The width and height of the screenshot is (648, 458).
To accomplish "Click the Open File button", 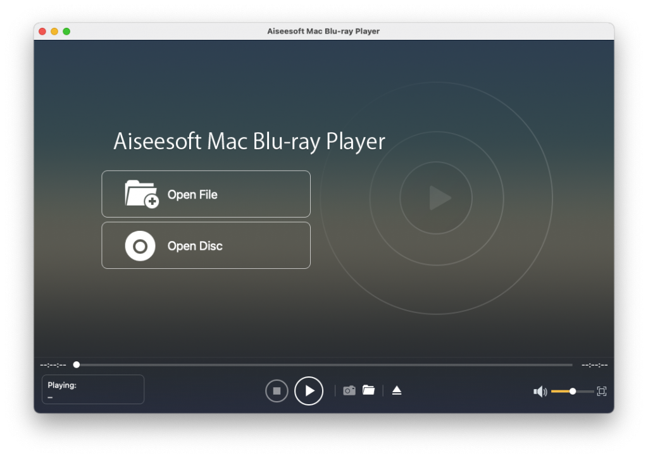I will pyautogui.click(x=206, y=194).
